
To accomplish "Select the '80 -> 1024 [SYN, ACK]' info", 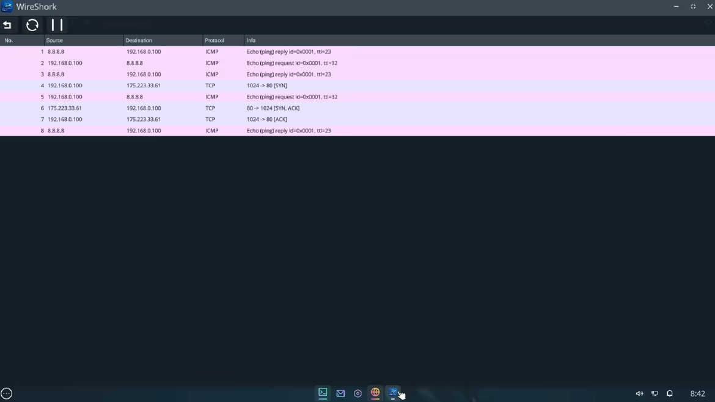I will tap(273, 108).
